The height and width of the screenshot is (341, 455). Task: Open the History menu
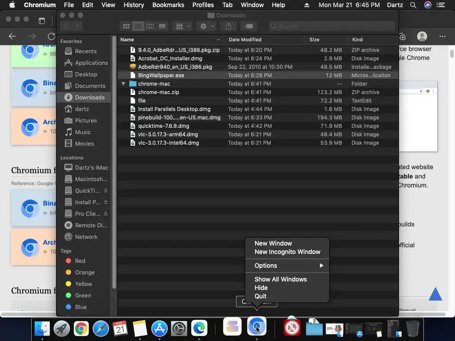[x=134, y=5]
